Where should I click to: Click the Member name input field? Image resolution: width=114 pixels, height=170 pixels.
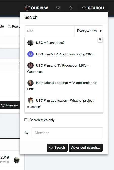coord(67,133)
